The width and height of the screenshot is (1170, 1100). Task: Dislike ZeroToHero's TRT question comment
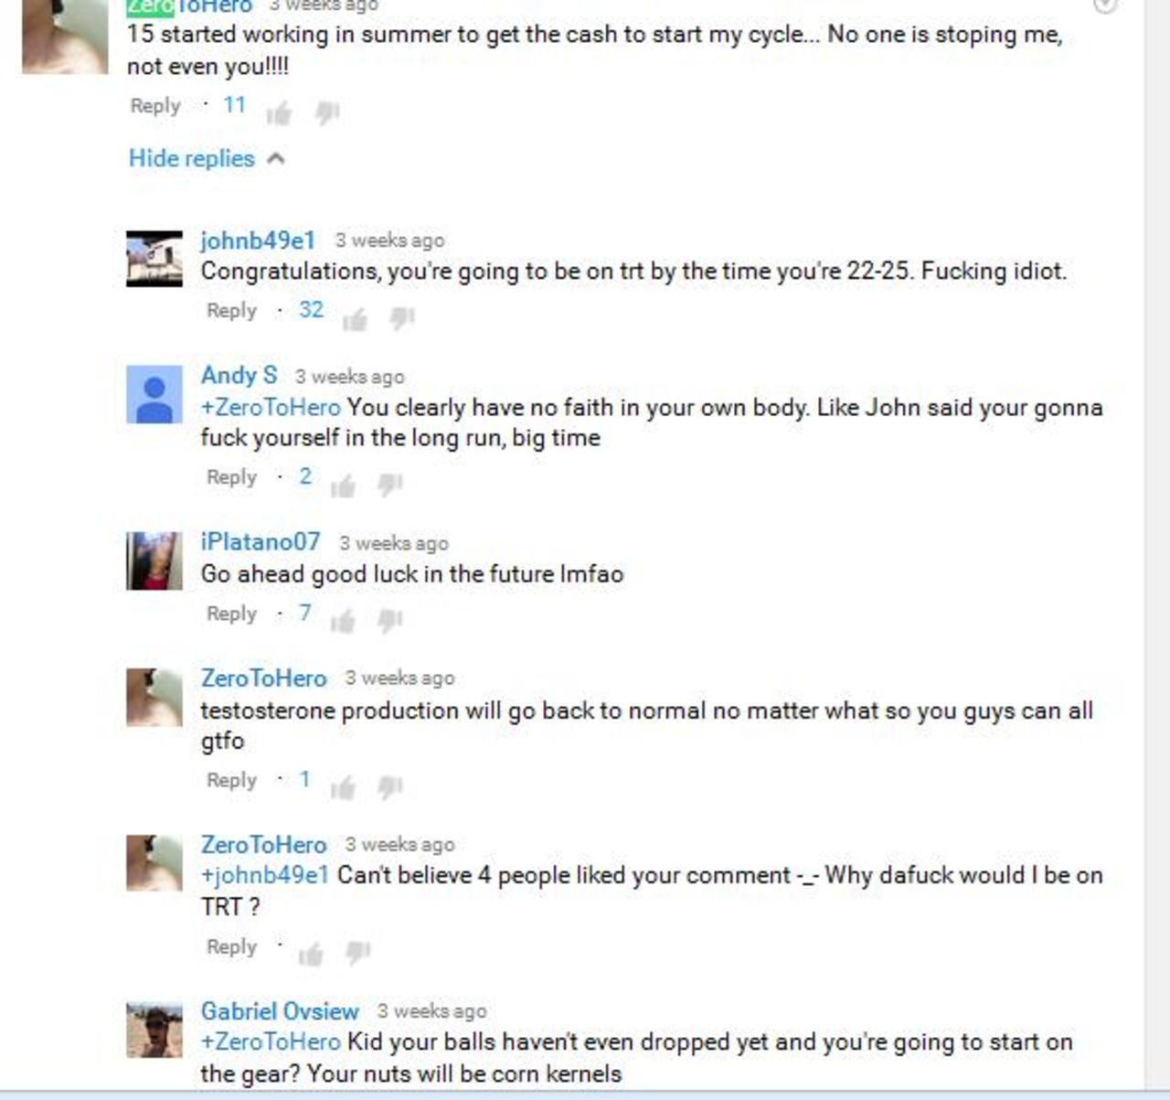pos(358,955)
